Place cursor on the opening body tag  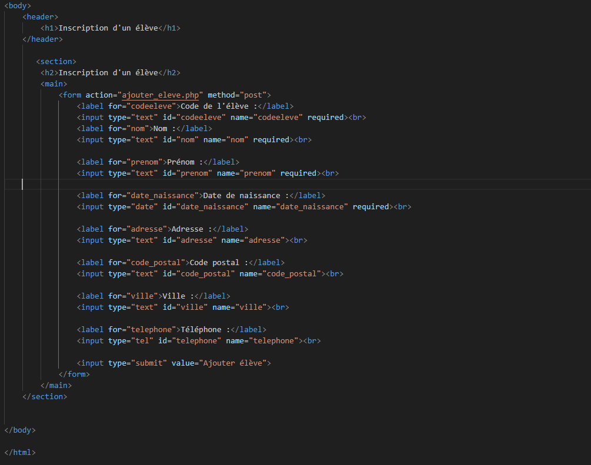[18, 5]
